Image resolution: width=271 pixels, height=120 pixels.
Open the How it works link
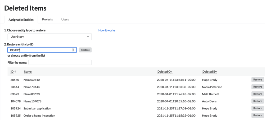107,30
